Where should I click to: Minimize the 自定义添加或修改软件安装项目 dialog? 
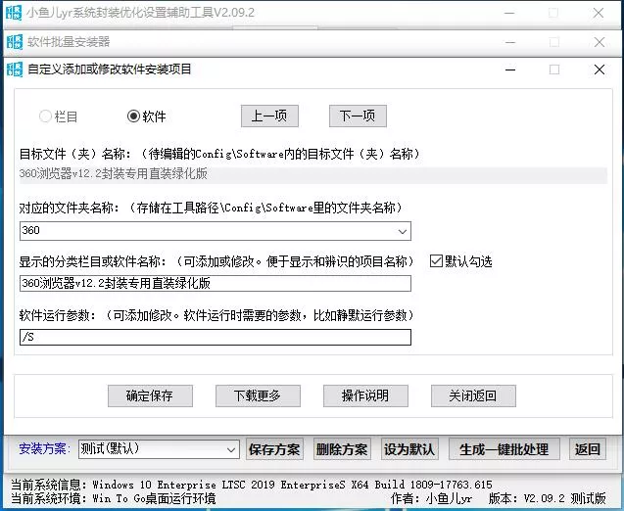point(510,70)
